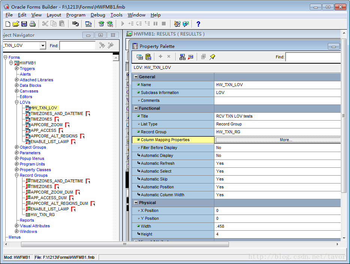Click the Connect to database icon
This screenshot has width=350, height=264.
coord(75,24)
